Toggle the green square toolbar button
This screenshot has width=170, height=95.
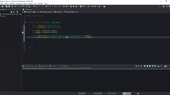(81, 6)
